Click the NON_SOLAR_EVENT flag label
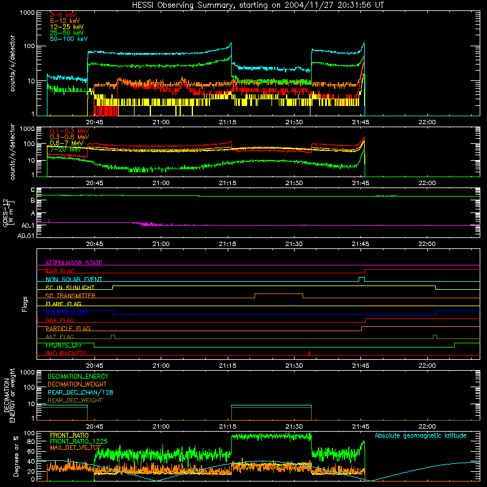Screen dimensions: 487x487 coord(74,279)
